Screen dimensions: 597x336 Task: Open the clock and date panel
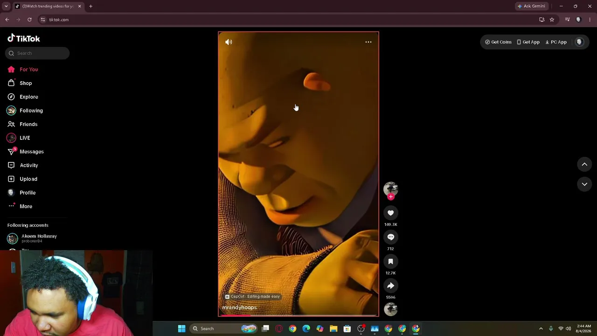584,329
